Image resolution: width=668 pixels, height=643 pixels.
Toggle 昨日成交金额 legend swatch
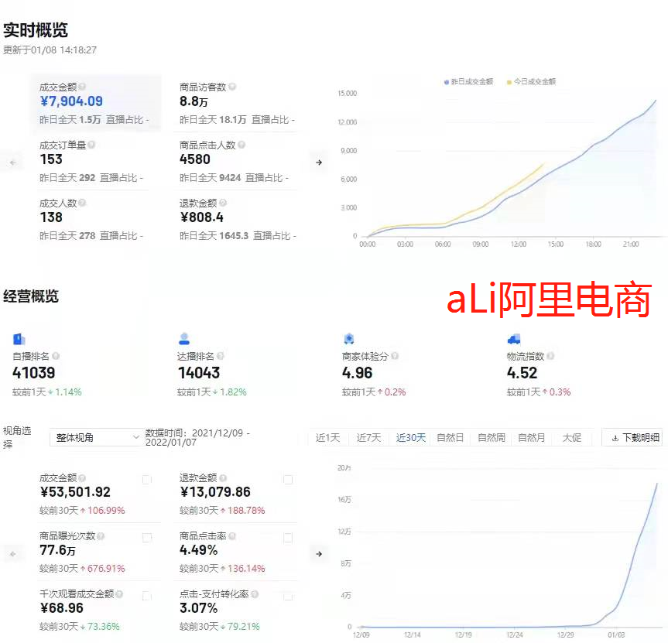(446, 82)
